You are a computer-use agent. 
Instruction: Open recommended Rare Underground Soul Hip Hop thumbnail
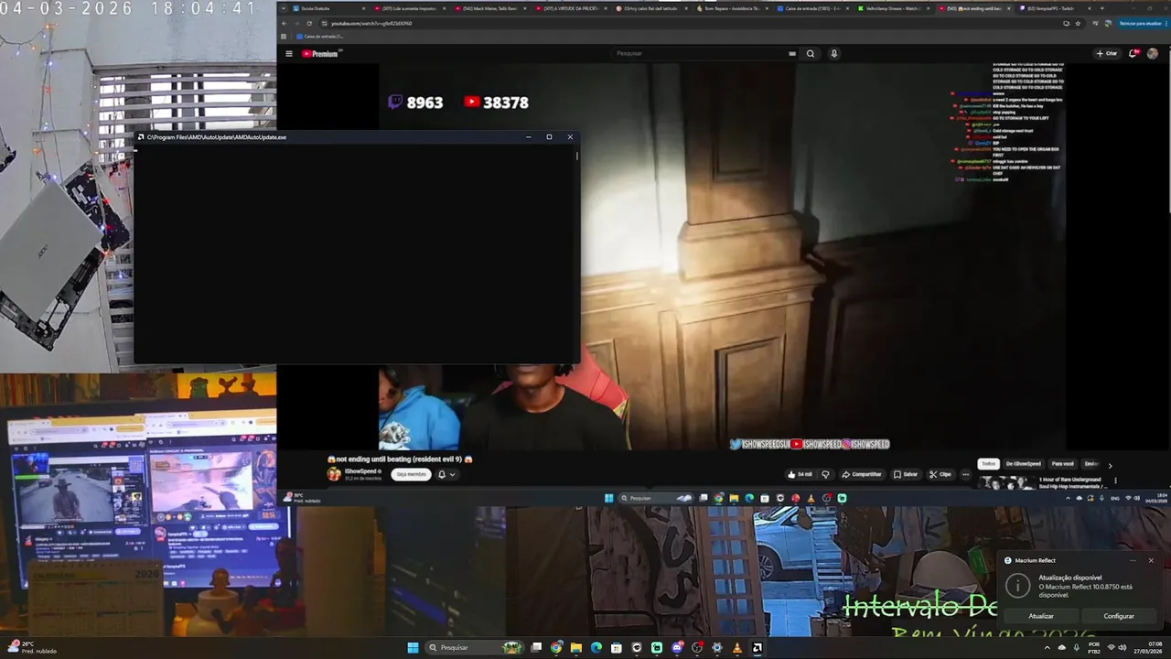1007,482
